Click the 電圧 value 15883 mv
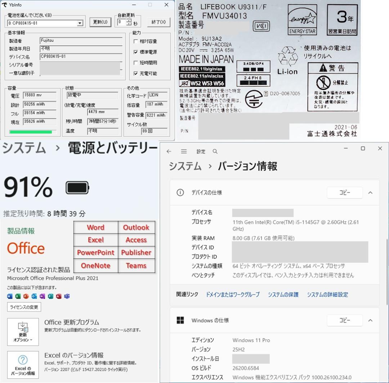This screenshot has height=383, width=389. tap(40, 95)
